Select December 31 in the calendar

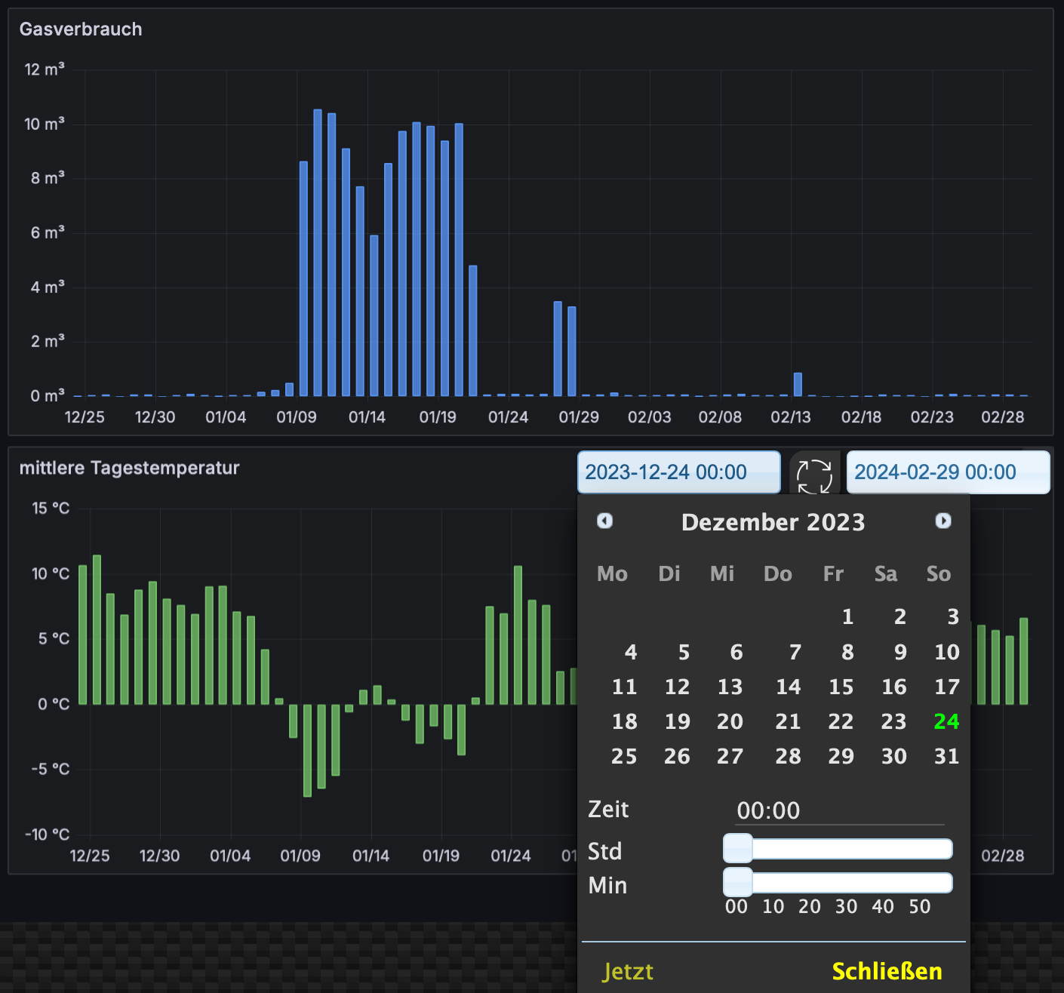(946, 757)
